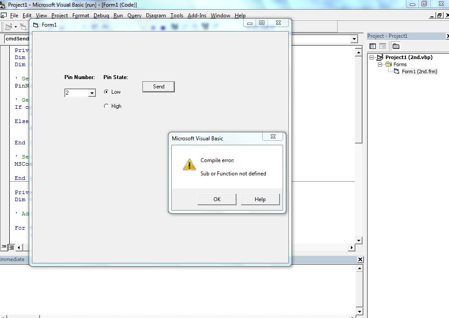The height and width of the screenshot is (318, 449).
Task: Click code editor horizontal scroll left arrow
Action: point(19,247)
